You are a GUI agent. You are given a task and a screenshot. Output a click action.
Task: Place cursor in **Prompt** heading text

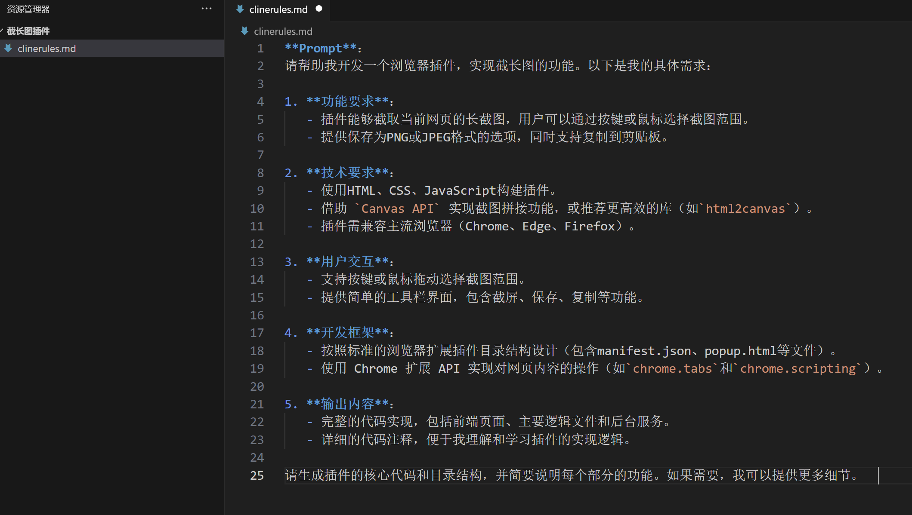point(320,48)
